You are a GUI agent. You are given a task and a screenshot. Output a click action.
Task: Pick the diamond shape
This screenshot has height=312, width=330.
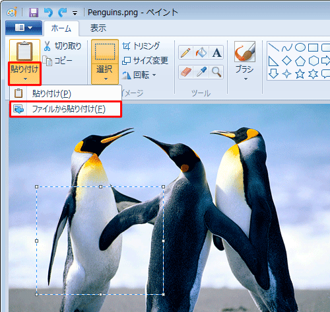pyautogui.click(x=286, y=61)
